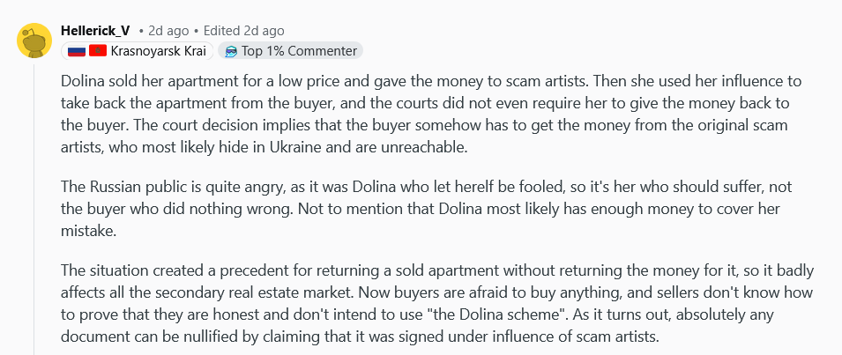Click the Hellerick_V Snoo avatar
Screen dimensions: 842x355
click(x=33, y=41)
